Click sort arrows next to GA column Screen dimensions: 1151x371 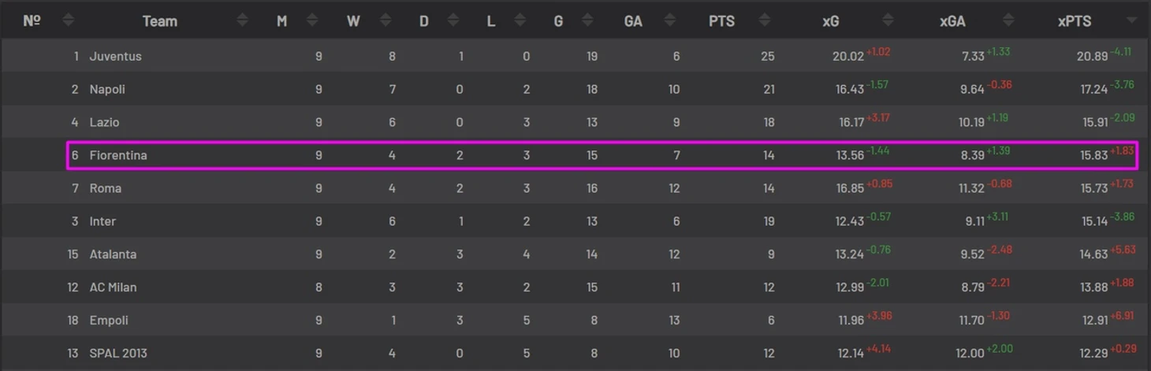(670, 21)
